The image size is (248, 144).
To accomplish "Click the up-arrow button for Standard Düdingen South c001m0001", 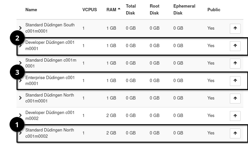I will (x=235, y=28).
